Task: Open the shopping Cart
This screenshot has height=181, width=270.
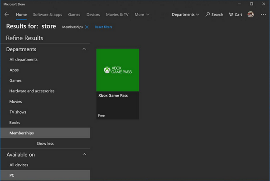Action: click(235, 14)
